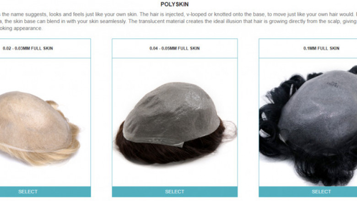Image resolution: width=357 pixels, height=201 pixels.
Task: Click the line about translucent material
Action: click(178, 21)
